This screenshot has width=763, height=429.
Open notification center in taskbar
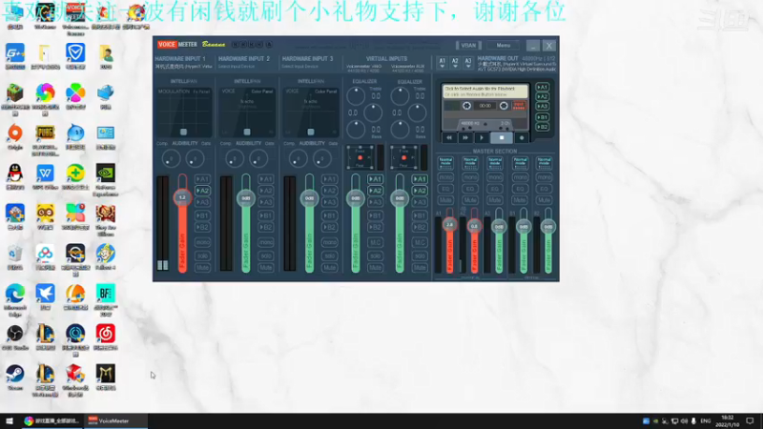[750, 421]
